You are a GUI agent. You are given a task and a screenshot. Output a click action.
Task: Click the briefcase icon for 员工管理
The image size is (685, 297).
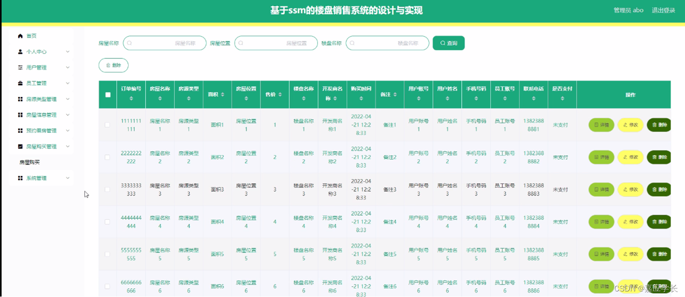(x=20, y=83)
